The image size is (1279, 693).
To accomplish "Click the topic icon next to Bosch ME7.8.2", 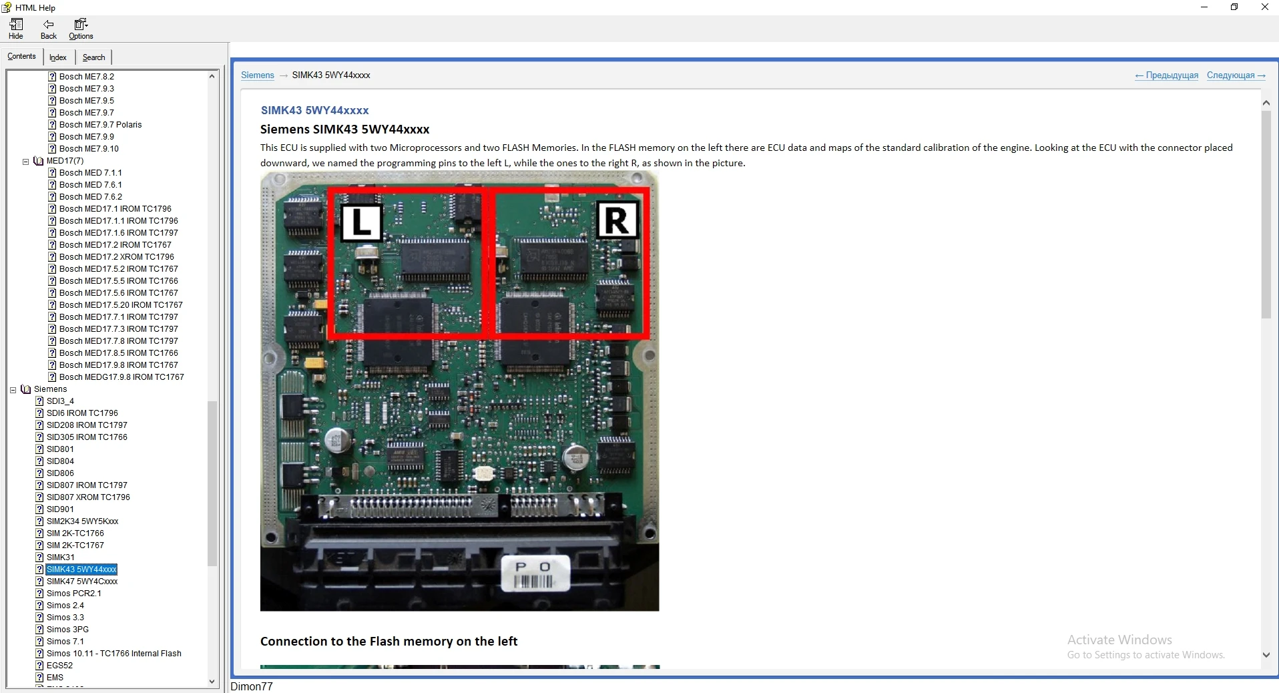I will (52, 77).
